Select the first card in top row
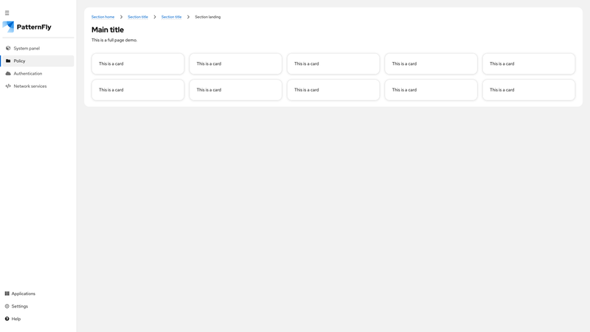This screenshot has height=332, width=590. [138, 63]
